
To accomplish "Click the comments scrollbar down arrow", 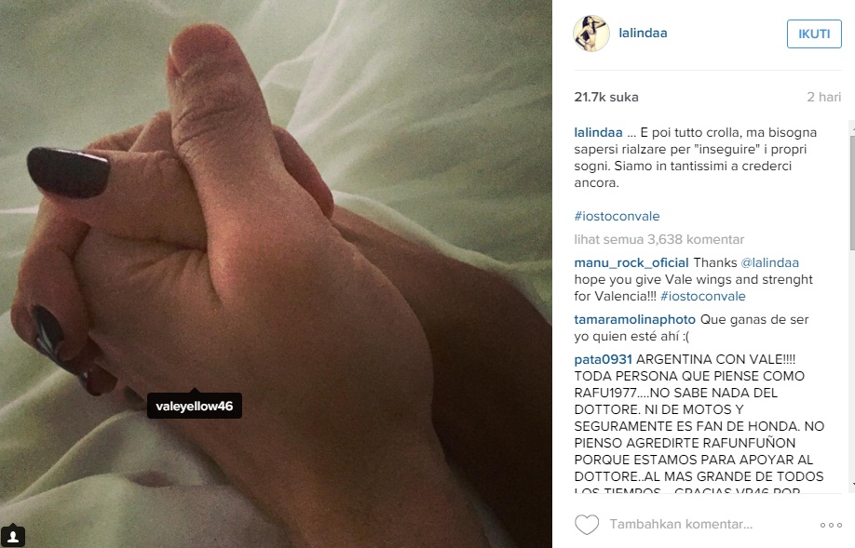I will 851,483.
